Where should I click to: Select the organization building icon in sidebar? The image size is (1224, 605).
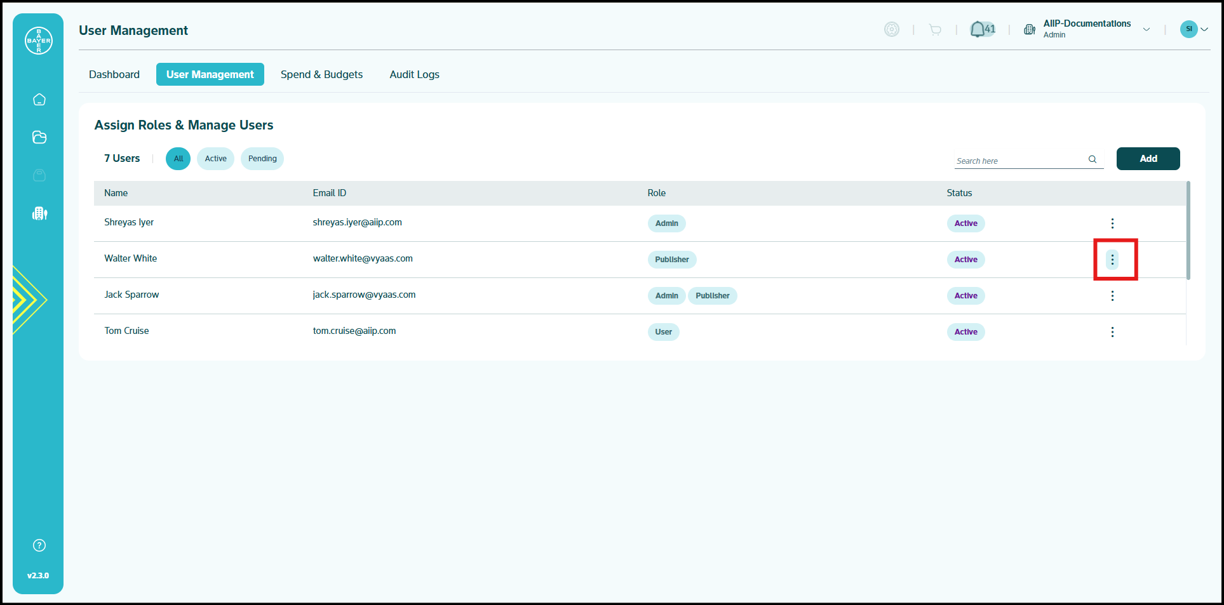[x=39, y=213]
